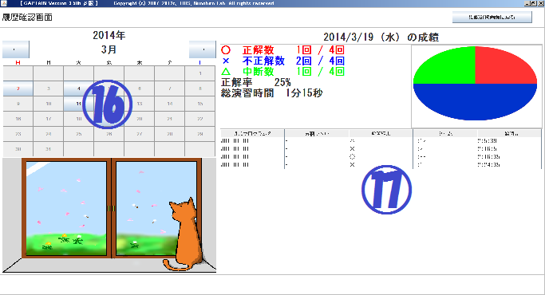Click the 履歴確認画面 screen title
This screenshot has height=295, width=545.
click(x=27, y=18)
